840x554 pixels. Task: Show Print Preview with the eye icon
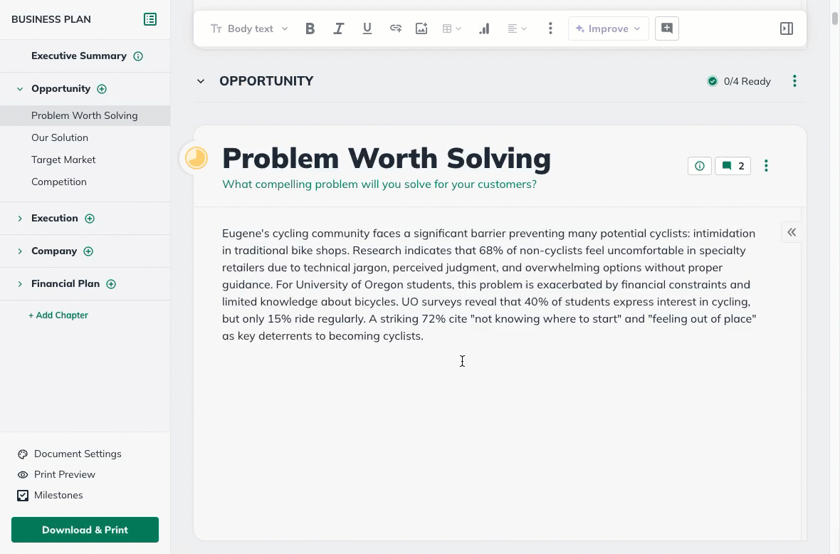[x=23, y=474]
